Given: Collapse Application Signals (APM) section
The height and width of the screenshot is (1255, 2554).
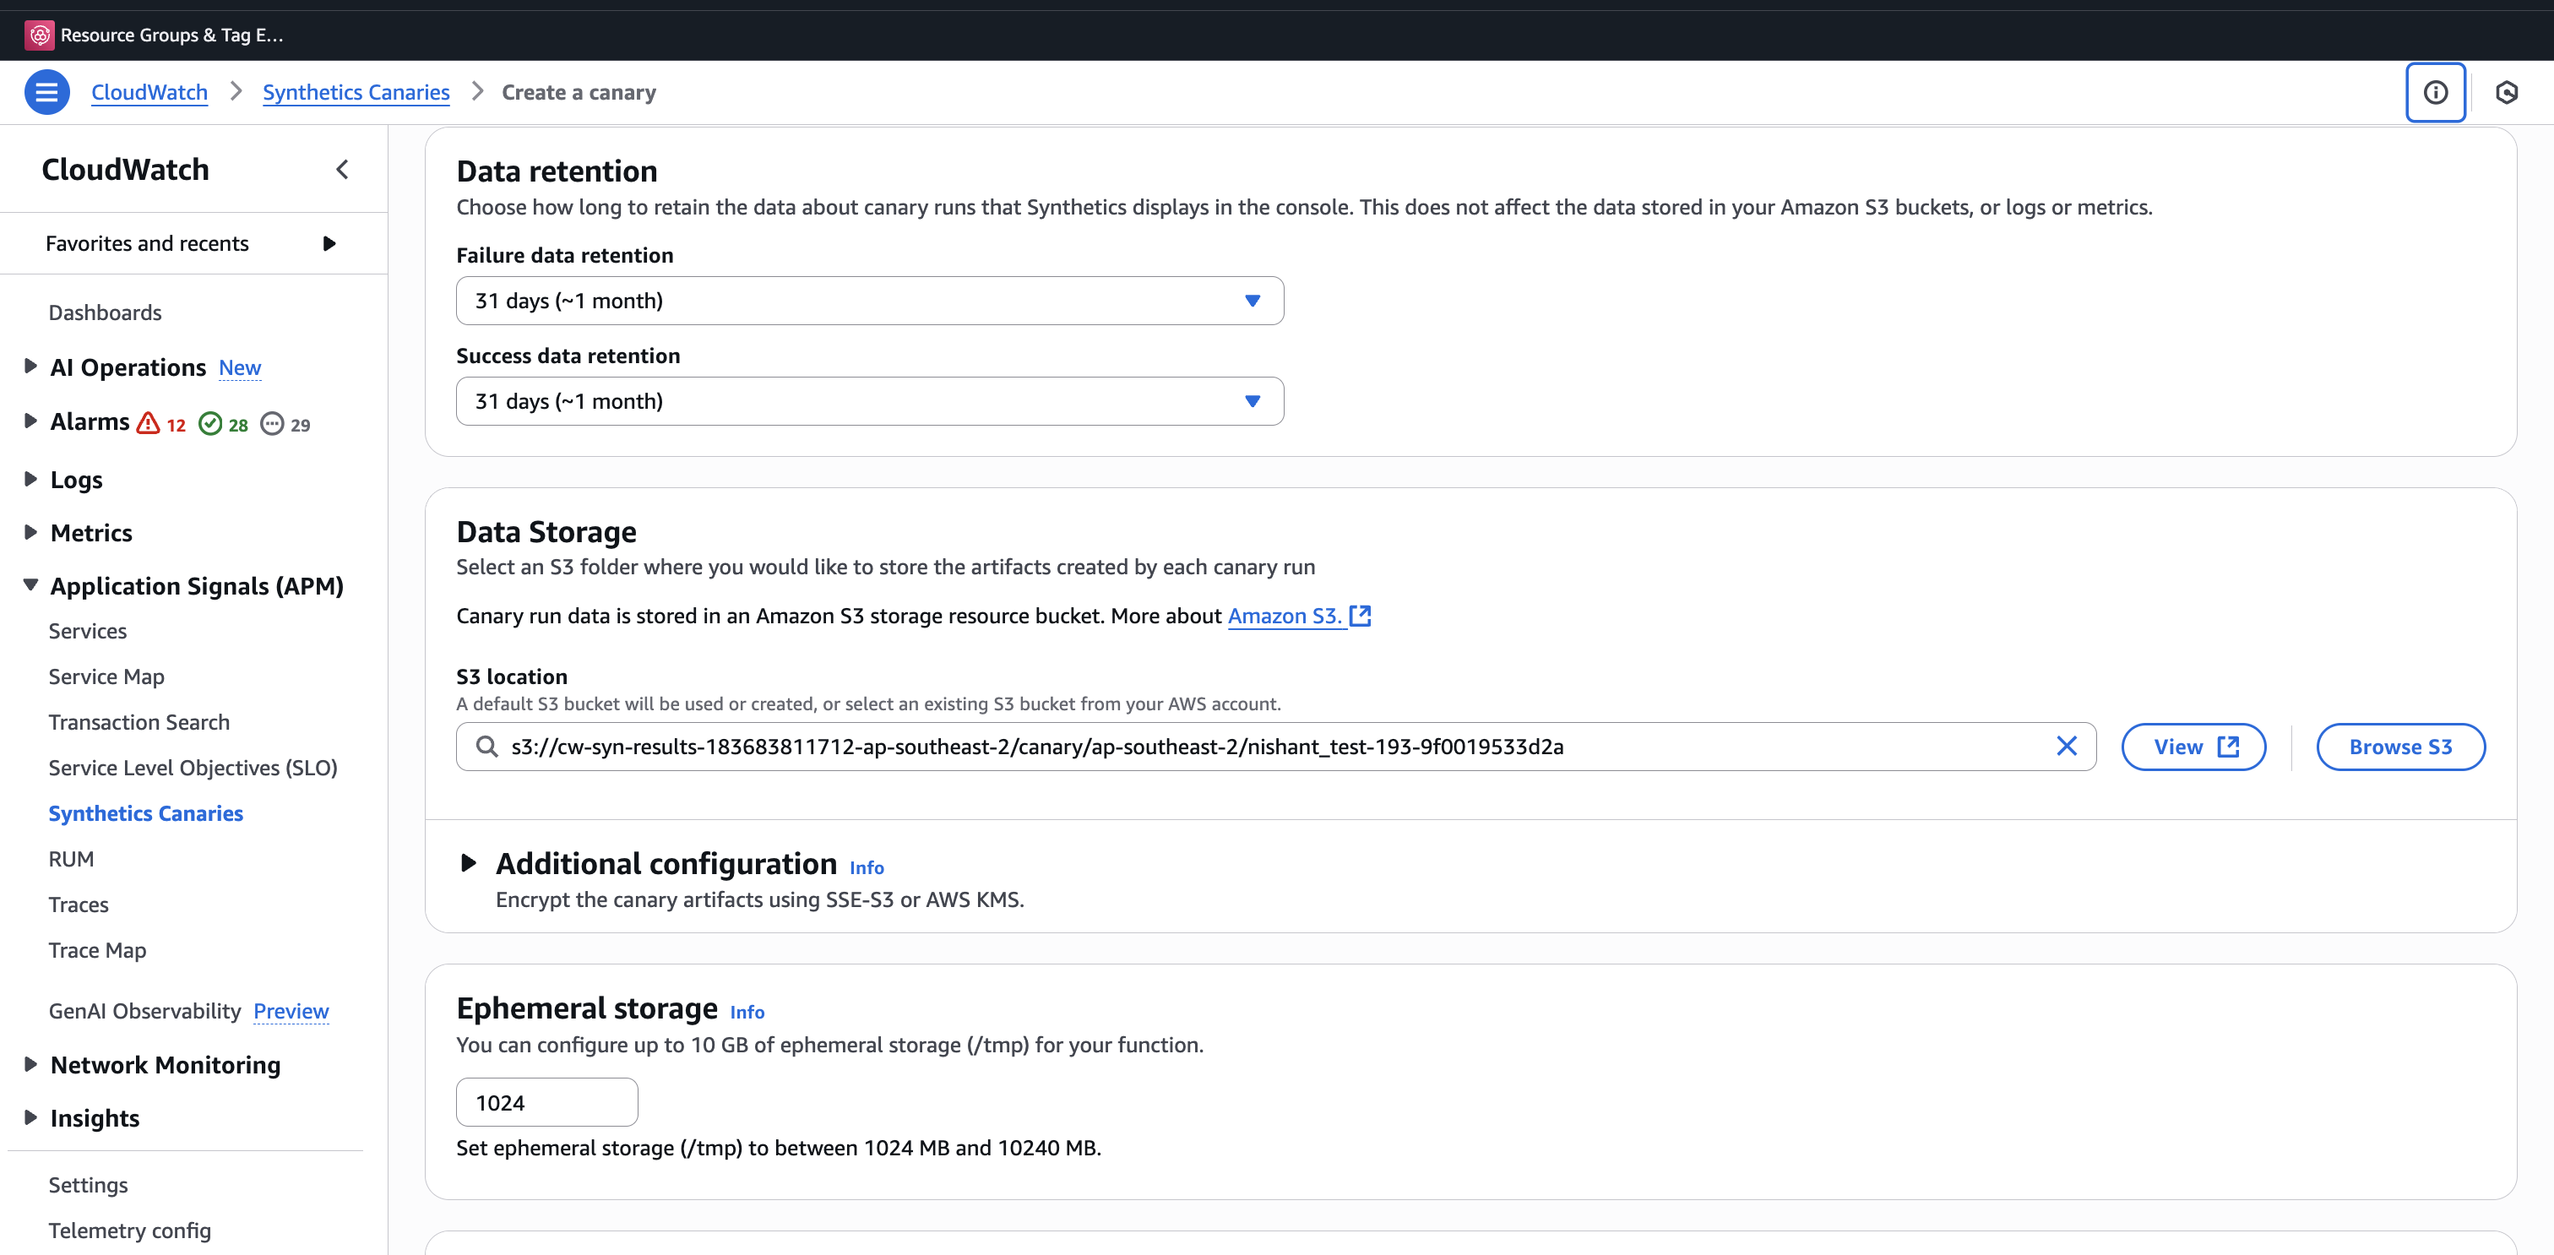Looking at the screenshot, I should click(30, 585).
